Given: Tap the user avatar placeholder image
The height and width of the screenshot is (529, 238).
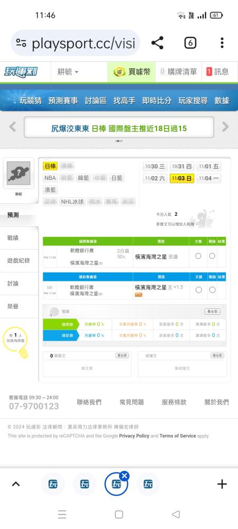Looking at the screenshot, I should pos(19,173).
